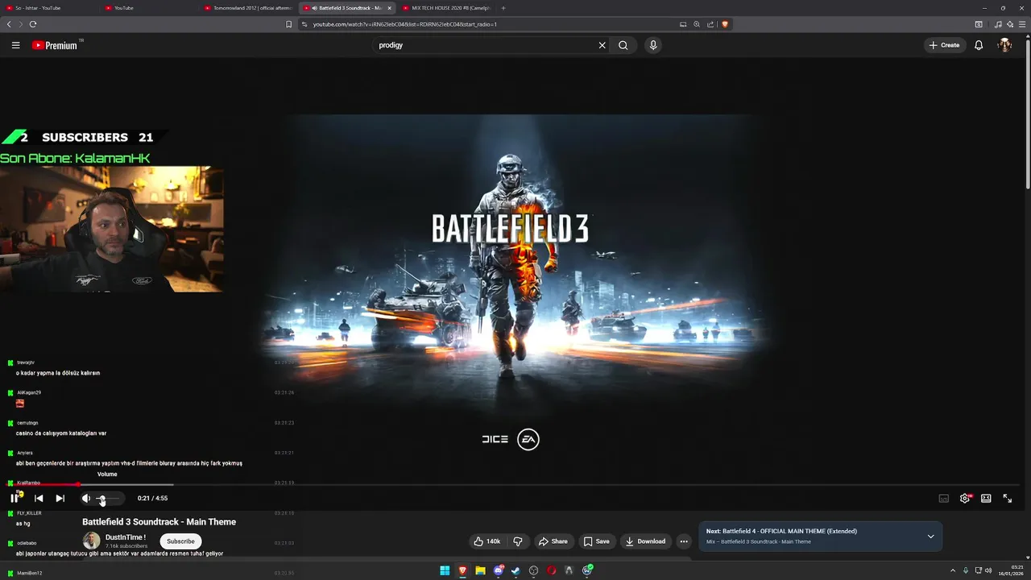Click the 140k like count

pyautogui.click(x=493, y=541)
